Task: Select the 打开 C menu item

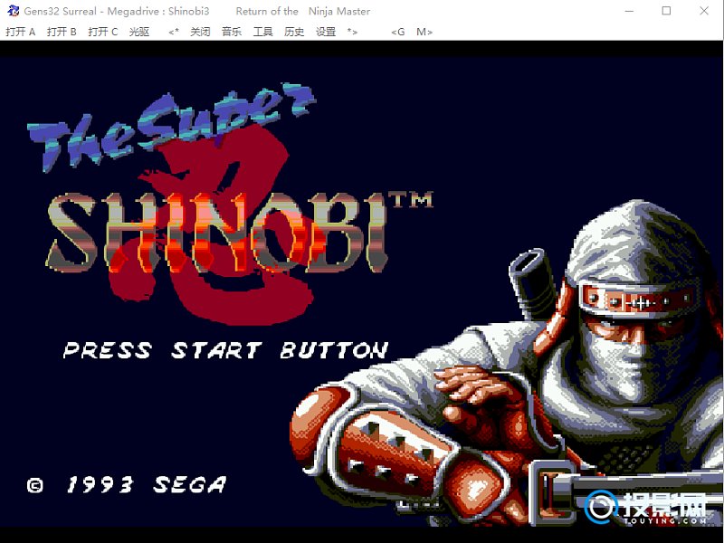Action: click(102, 32)
